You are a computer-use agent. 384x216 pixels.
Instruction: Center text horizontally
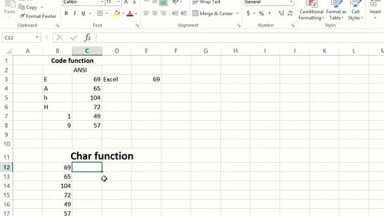point(155,13)
